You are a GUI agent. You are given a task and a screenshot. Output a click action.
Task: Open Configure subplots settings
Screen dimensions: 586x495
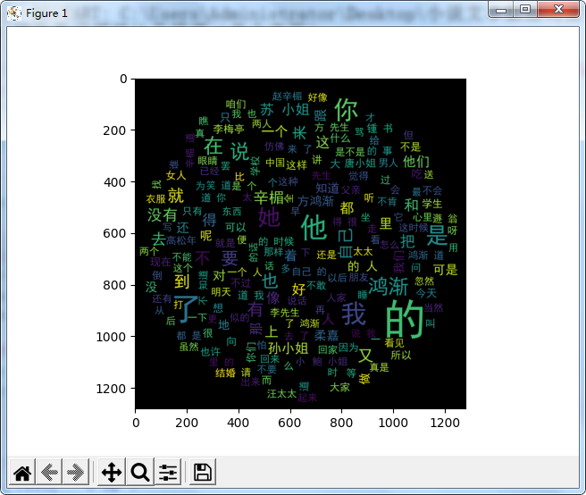(168, 472)
